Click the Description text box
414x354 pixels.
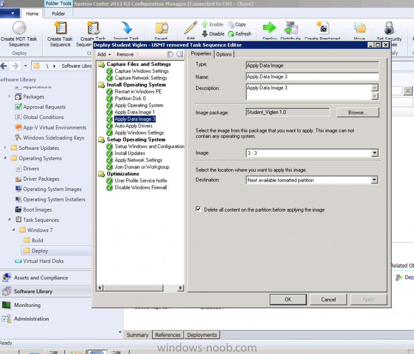tap(308, 92)
